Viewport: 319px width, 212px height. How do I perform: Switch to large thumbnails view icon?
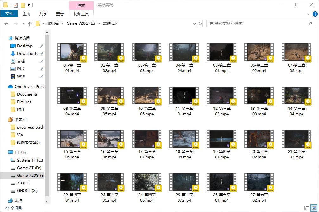tap(314, 208)
